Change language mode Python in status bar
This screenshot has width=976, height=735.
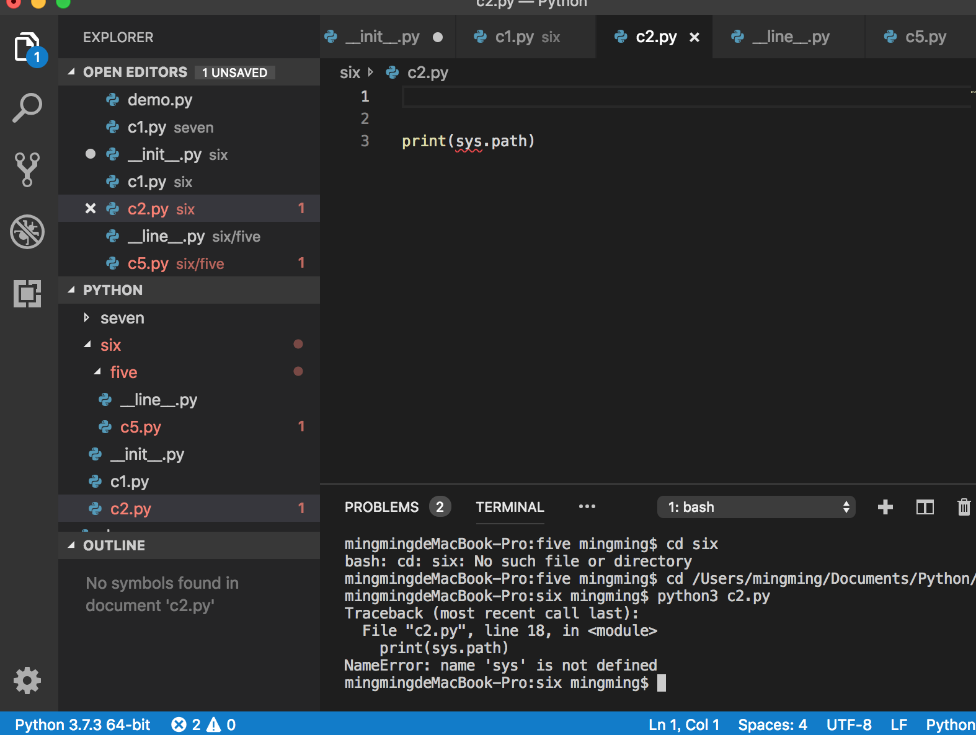pyautogui.click(x=951, y=724)
